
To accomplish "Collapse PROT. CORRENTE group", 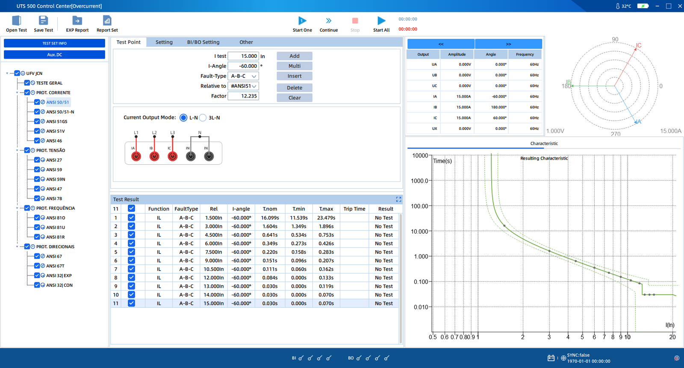I will [x=17, y=93].
